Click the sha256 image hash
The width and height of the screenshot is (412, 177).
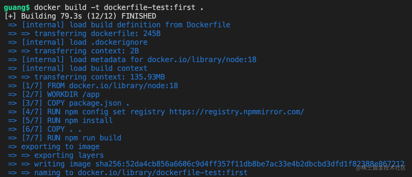[250, 164]
